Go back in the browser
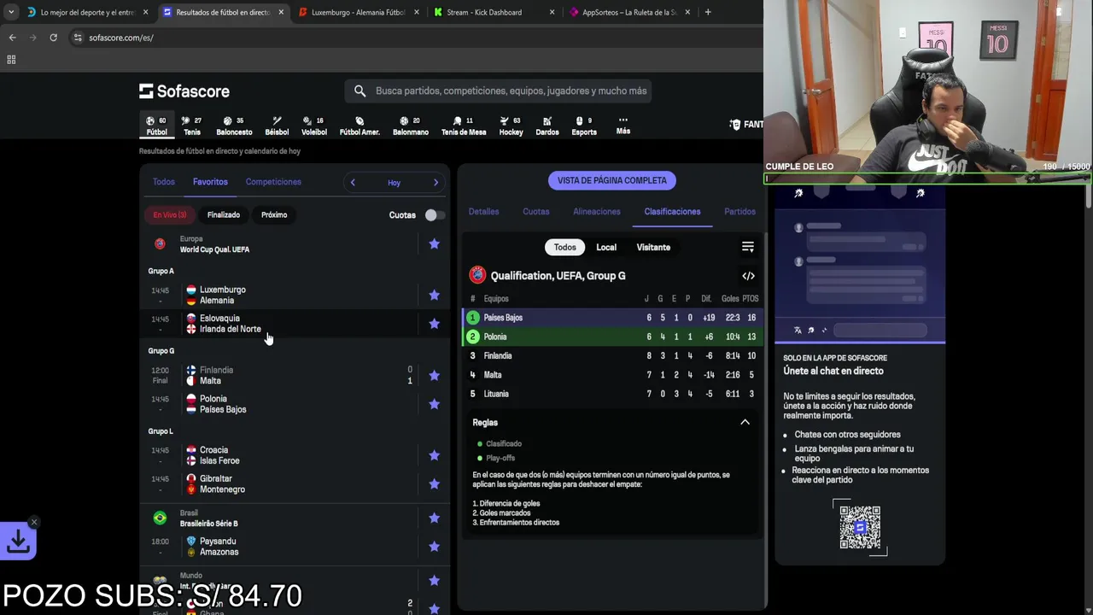This screenshot has height=615, width=1093. 12,38
